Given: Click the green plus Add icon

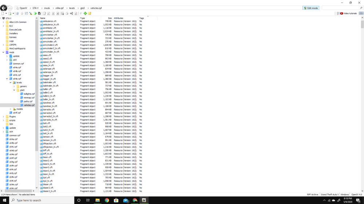Looking at the screenshot, I should point(85,13).
